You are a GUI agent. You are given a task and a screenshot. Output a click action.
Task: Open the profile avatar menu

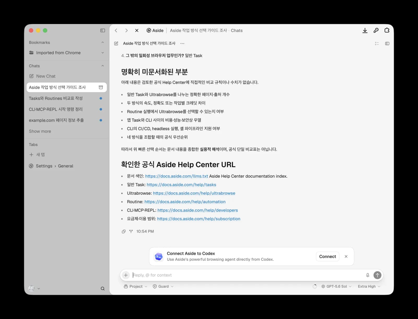pos(34,288)
